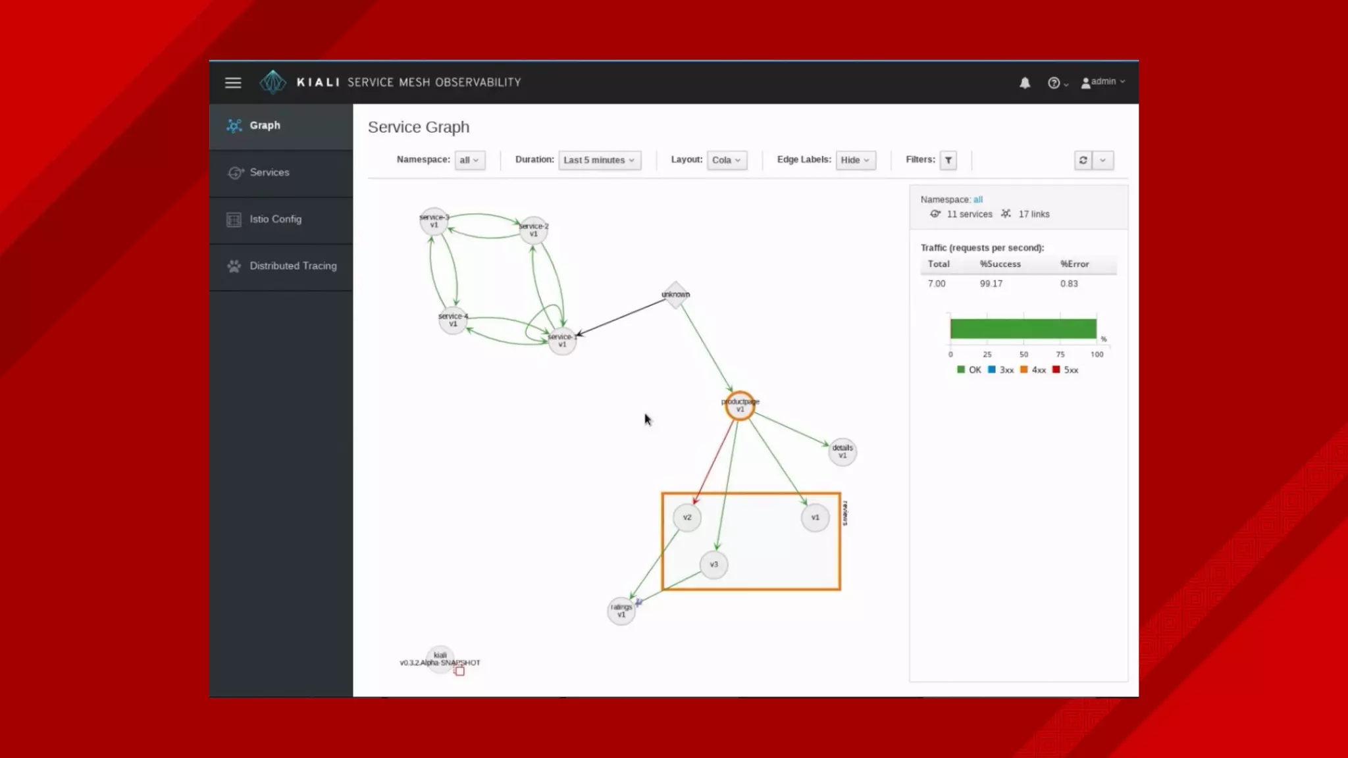Open the notifications bell

[1025, 83]
